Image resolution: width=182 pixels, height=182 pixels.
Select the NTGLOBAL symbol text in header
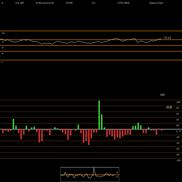(x=124, y=3)
